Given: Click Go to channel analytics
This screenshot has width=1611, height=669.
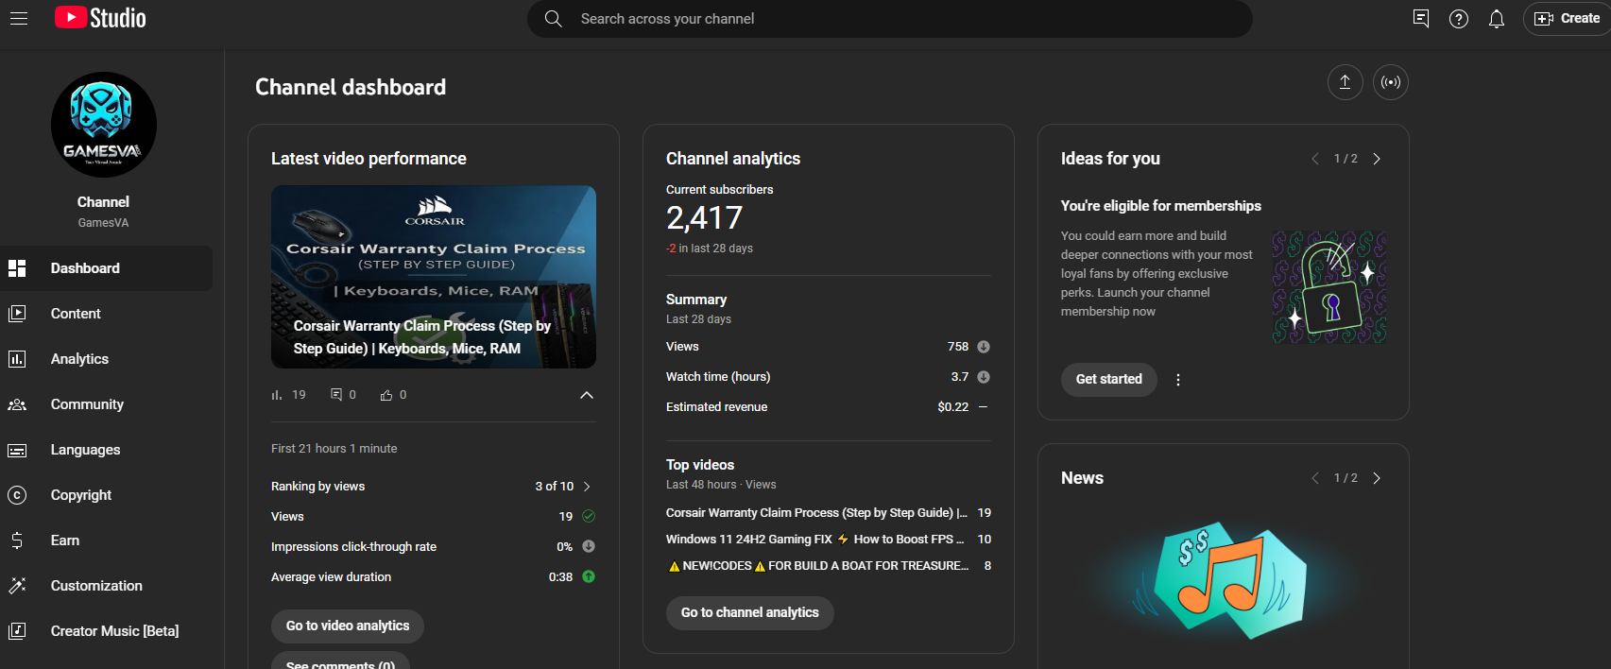Looking at the screenshot, I should [x=750, y=612].
